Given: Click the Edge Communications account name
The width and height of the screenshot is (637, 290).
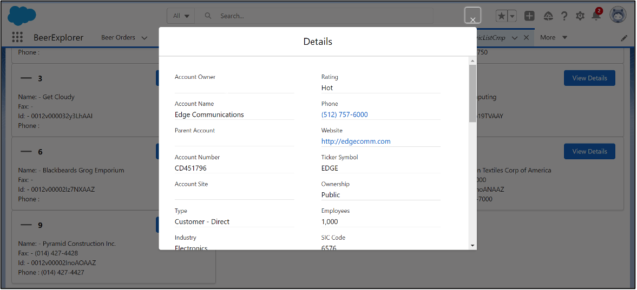Looking at the screenshot, I should [x=209, y=115].
